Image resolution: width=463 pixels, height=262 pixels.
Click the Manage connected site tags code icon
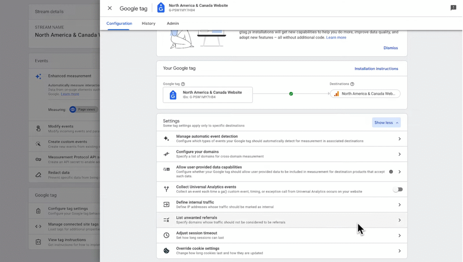click(38, 226)
